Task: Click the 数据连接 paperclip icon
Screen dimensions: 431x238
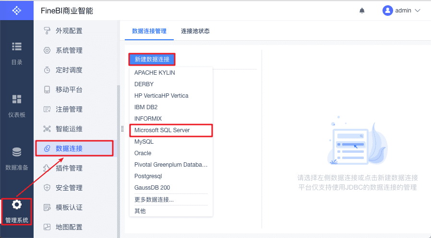Action: tap(47, 148)
